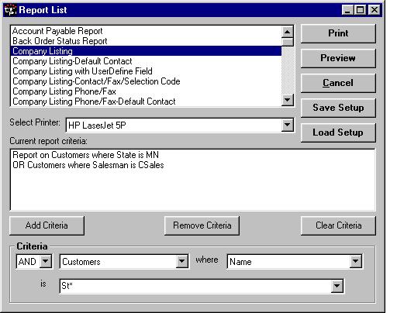The height and width of the screenshot is (313, 397).
Task: Click the 'St*' value input field
Action: [195, 286]
